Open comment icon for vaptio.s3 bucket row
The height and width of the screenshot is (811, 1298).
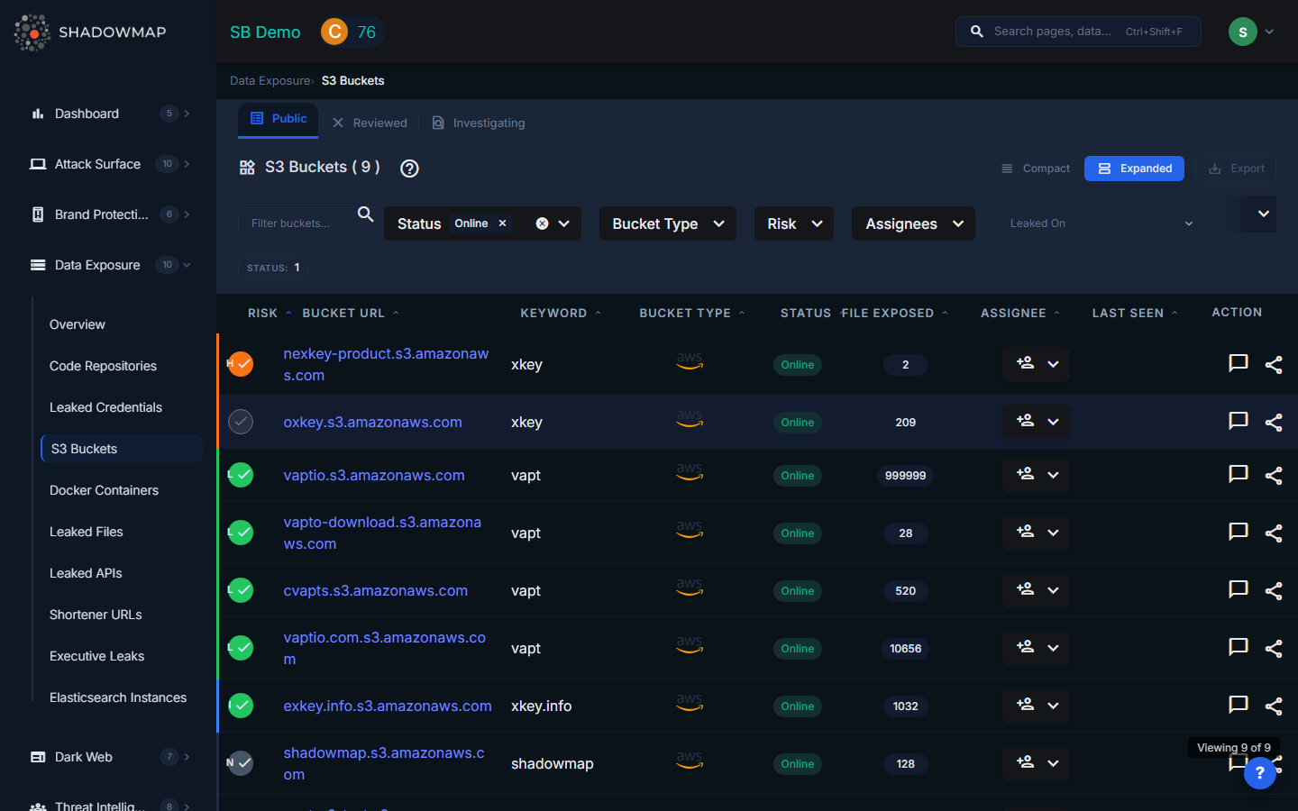(1238, 474)
